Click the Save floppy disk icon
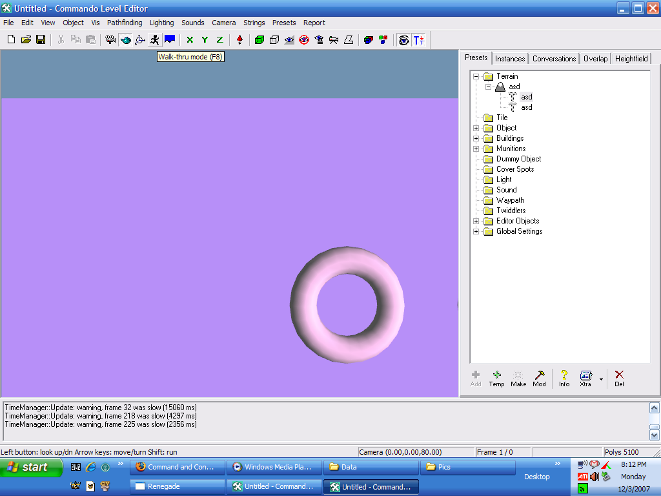Screen dimensions: 661x496 point(41,40)
